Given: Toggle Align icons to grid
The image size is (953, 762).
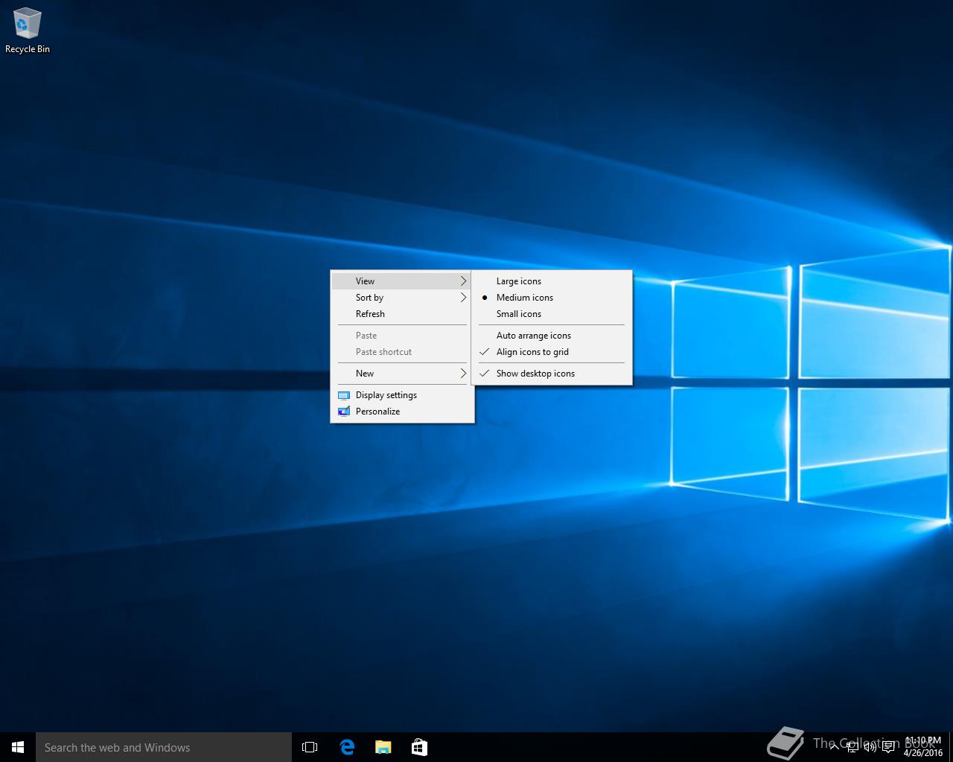Looking at the screenshot, I should [x=552, y=352].
